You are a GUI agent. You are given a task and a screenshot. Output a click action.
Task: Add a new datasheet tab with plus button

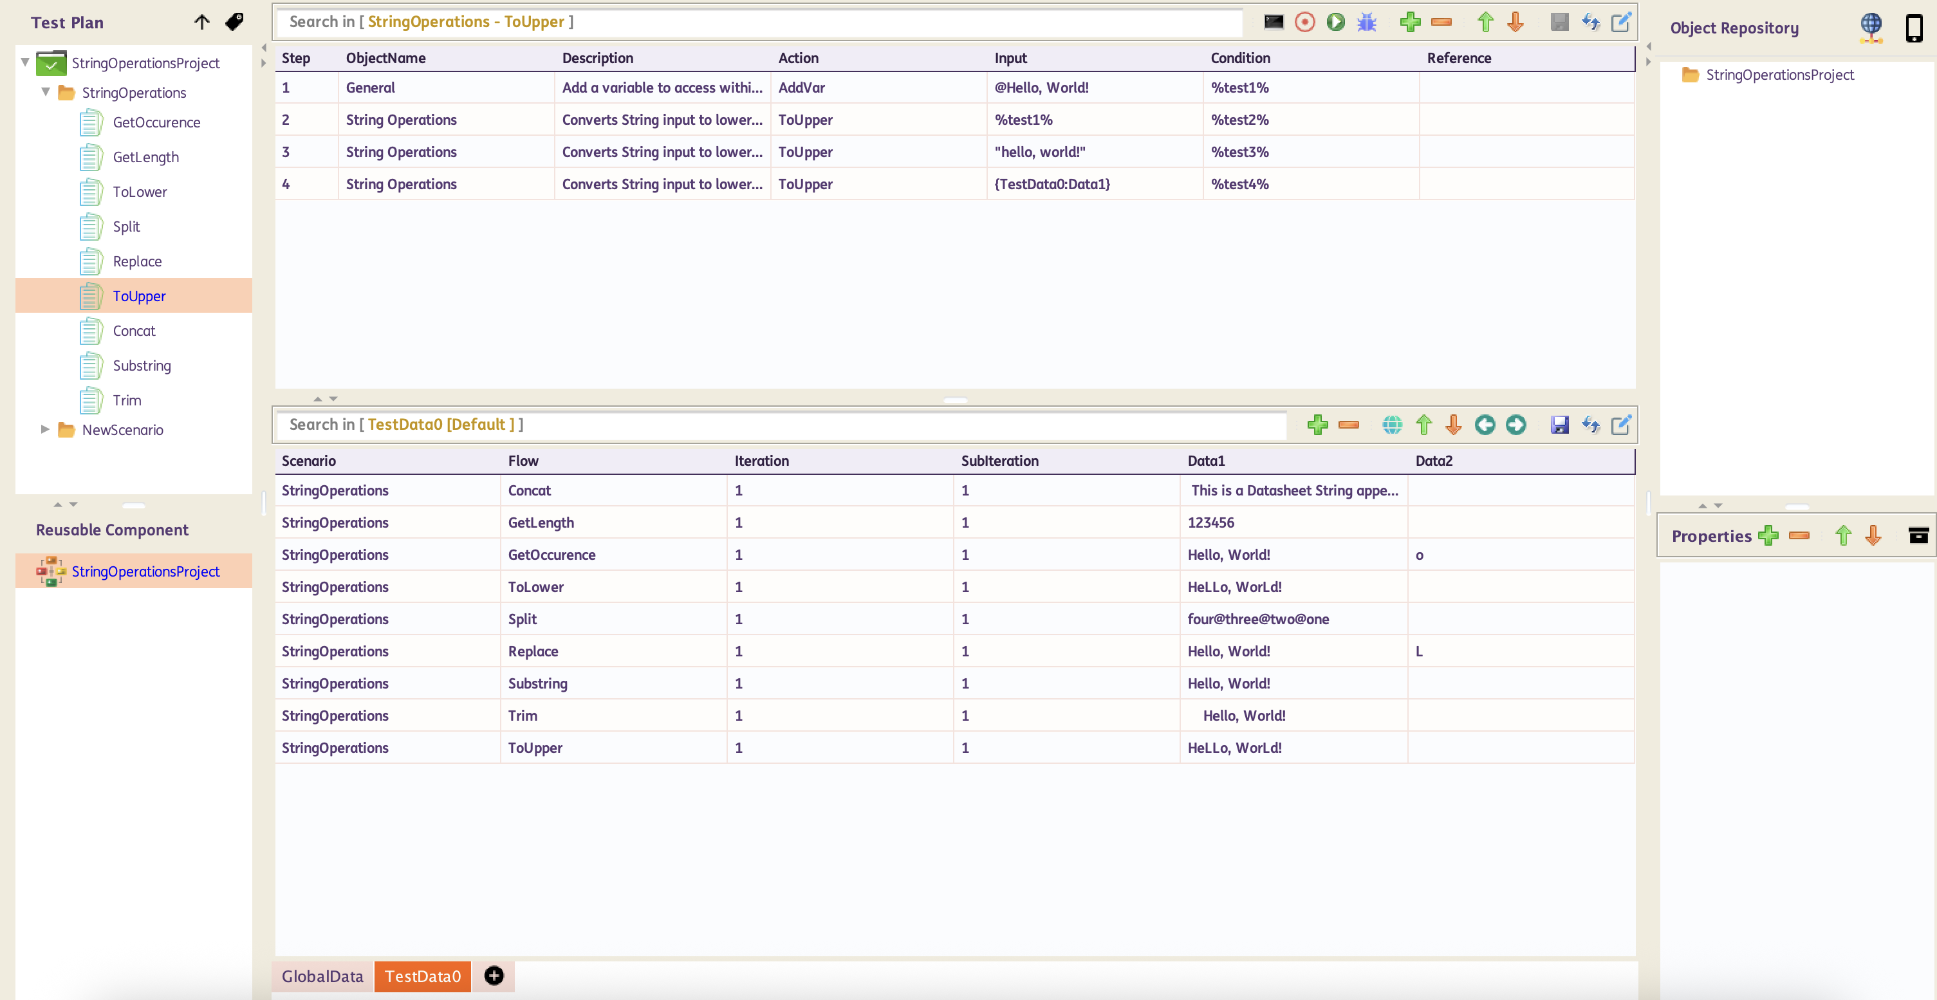tap(494, 976)
